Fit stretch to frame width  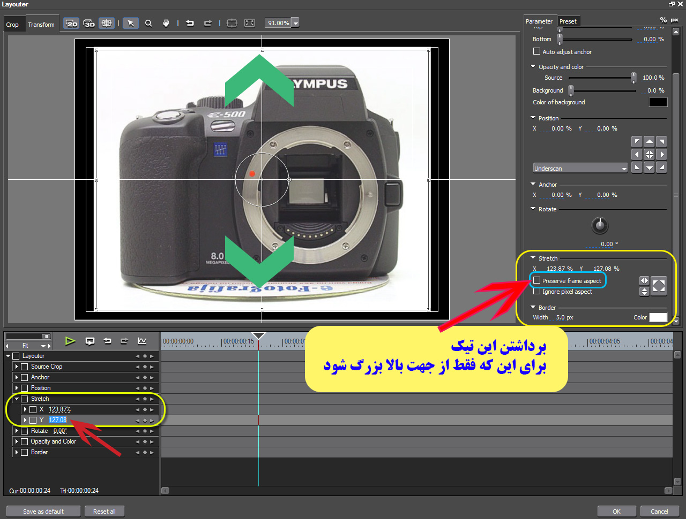(x=644, y=281)
